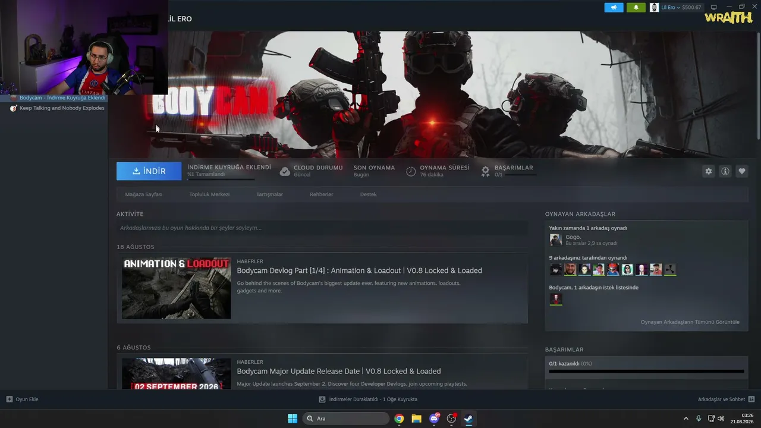Open Steam announcements megaphone button
Image resolution: width=761 pixels, height=428 pixels.
tap(614, 8)
